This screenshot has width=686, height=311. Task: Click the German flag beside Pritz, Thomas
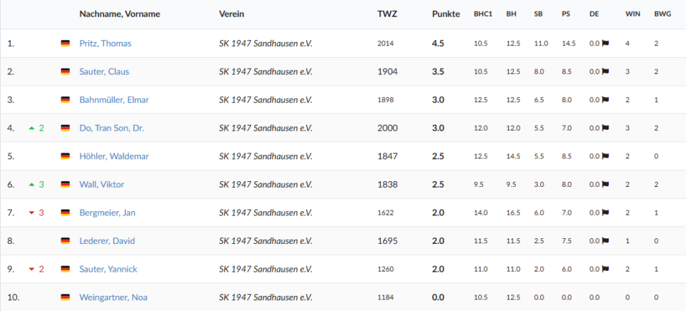point(65,44)
